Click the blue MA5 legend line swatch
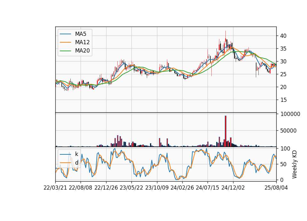 pos(65,34)
